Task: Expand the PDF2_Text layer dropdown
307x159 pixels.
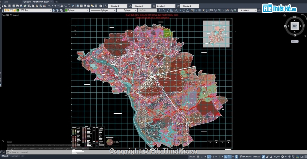Action: [x=51, y=10]
